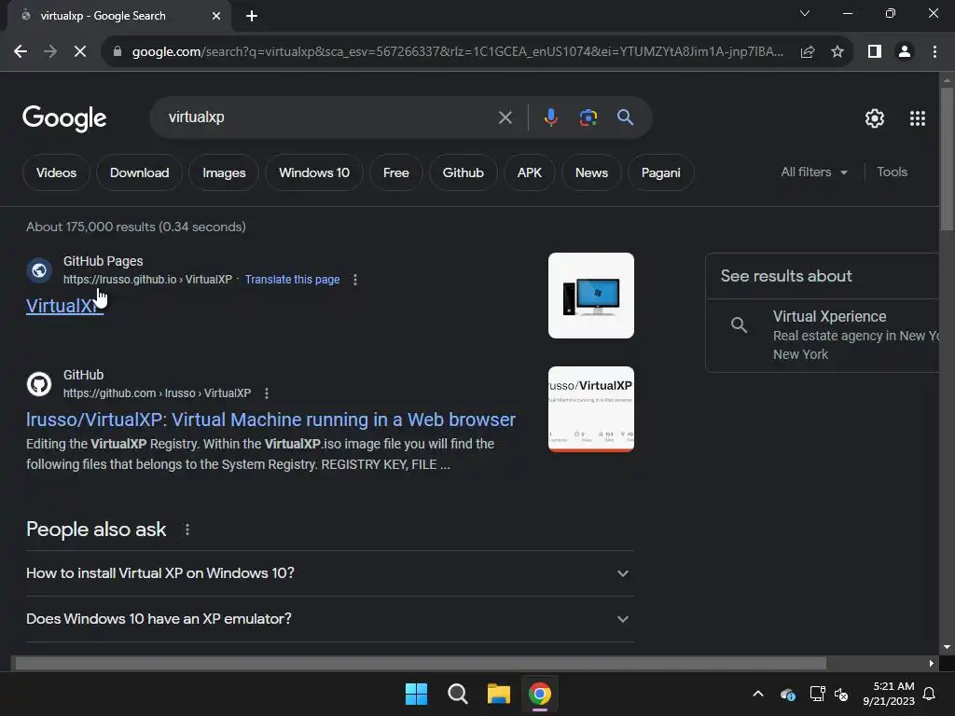Submit search with the magnifying glass icon
Viewport: 955px width, 716px height.
coord(625,117)
